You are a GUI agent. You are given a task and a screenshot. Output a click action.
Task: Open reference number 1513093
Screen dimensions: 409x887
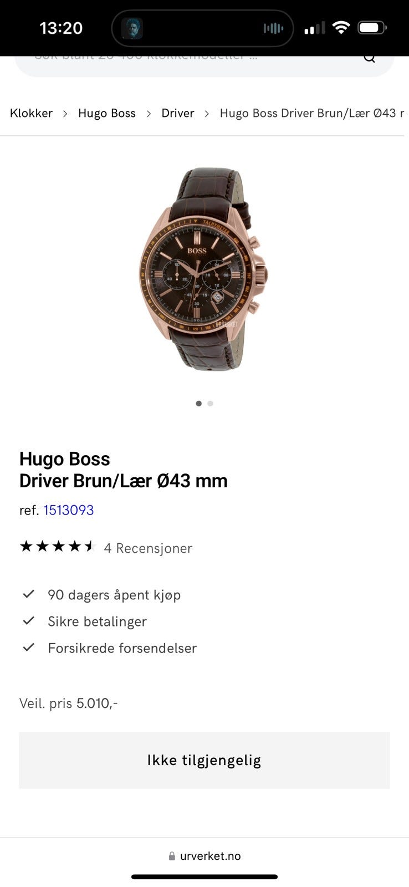[69, 510]
